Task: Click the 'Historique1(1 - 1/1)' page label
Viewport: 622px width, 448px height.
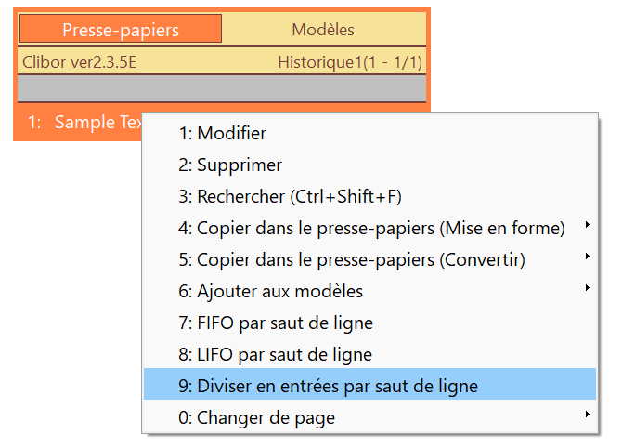Action: (x=350, y=62)
